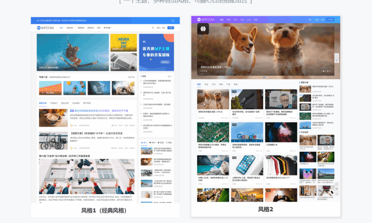
Task: Open the skier hero slide image
Action: (73, 52)
